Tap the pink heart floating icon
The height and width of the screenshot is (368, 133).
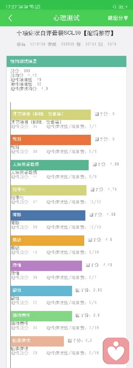click(116, 351)
